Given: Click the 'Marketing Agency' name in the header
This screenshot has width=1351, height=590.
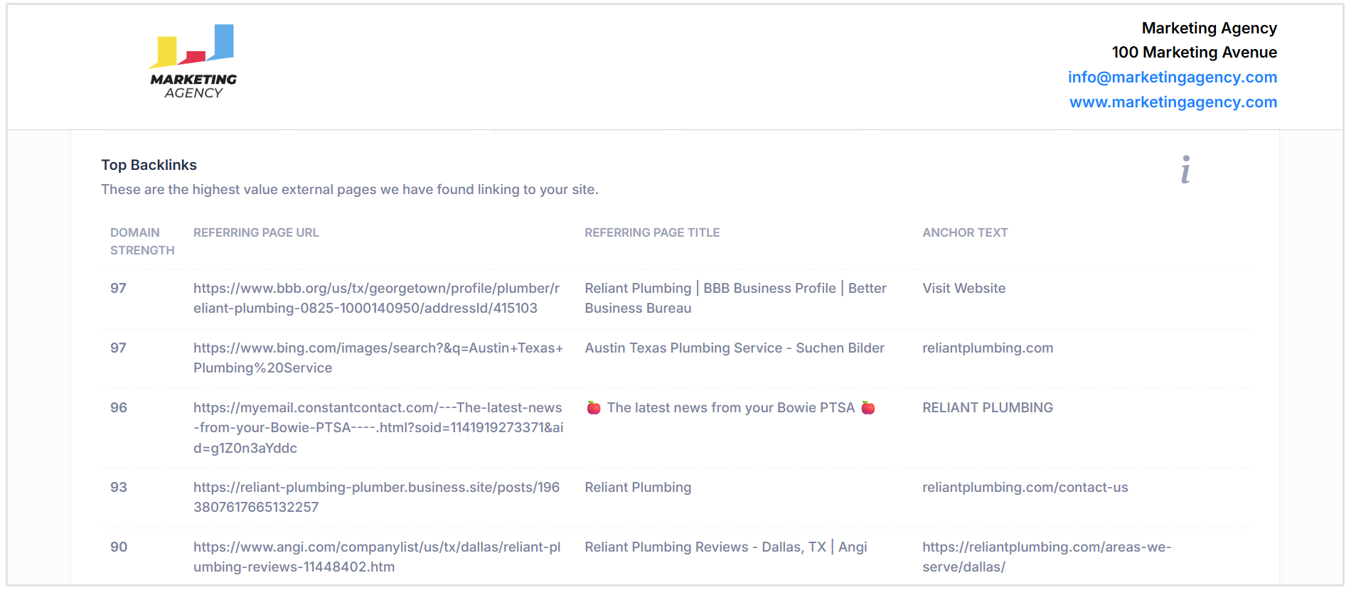Looking at the screenshot, I should pyautogui.click(x=1209, y=28).
